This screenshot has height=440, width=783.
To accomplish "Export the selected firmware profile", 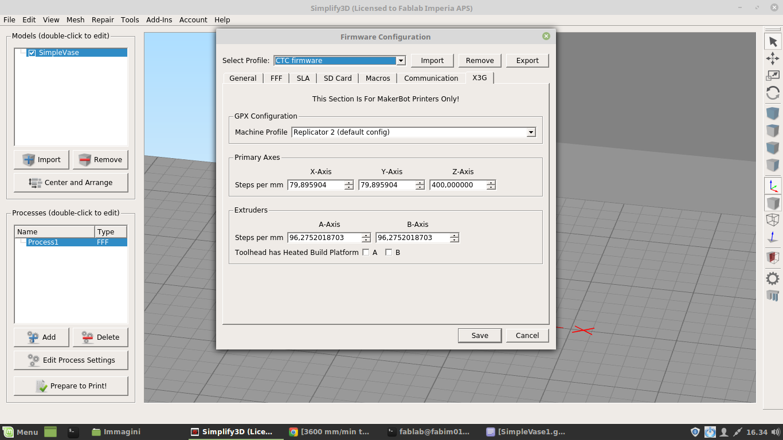I will pyautogui.click(x=527, y=61).
